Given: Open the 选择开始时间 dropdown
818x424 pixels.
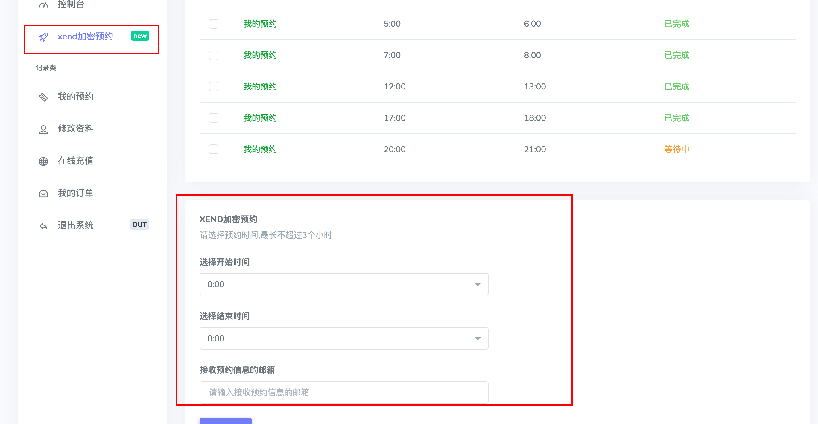Looking at the screenshot, I should click(x=344, y=284).
